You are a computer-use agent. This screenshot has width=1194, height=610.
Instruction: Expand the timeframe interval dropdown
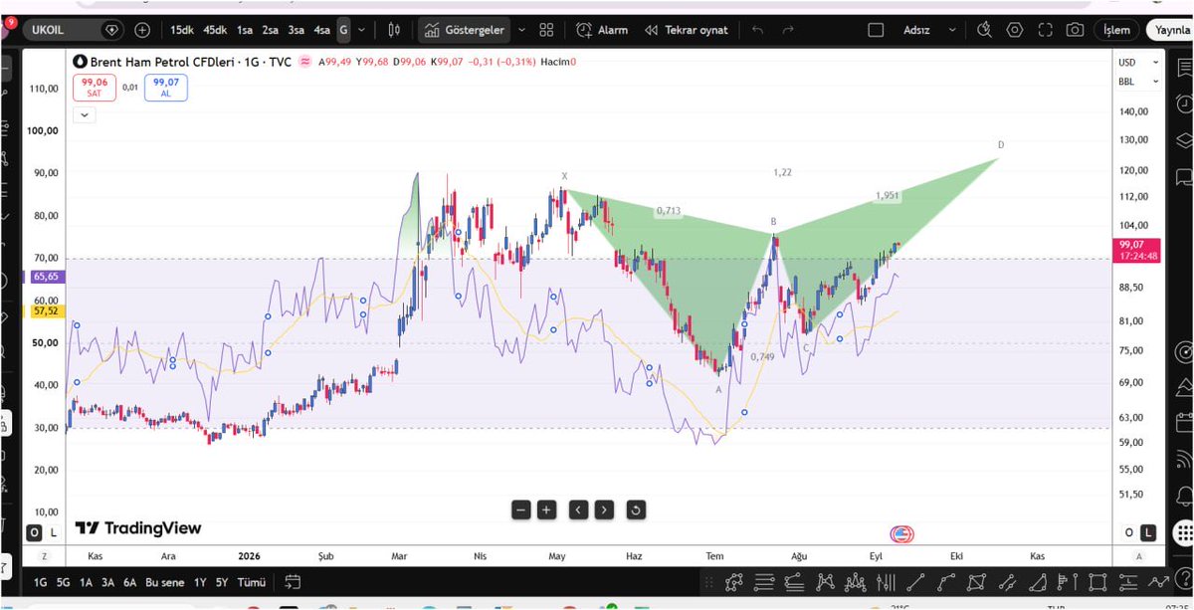click(361, 30)
